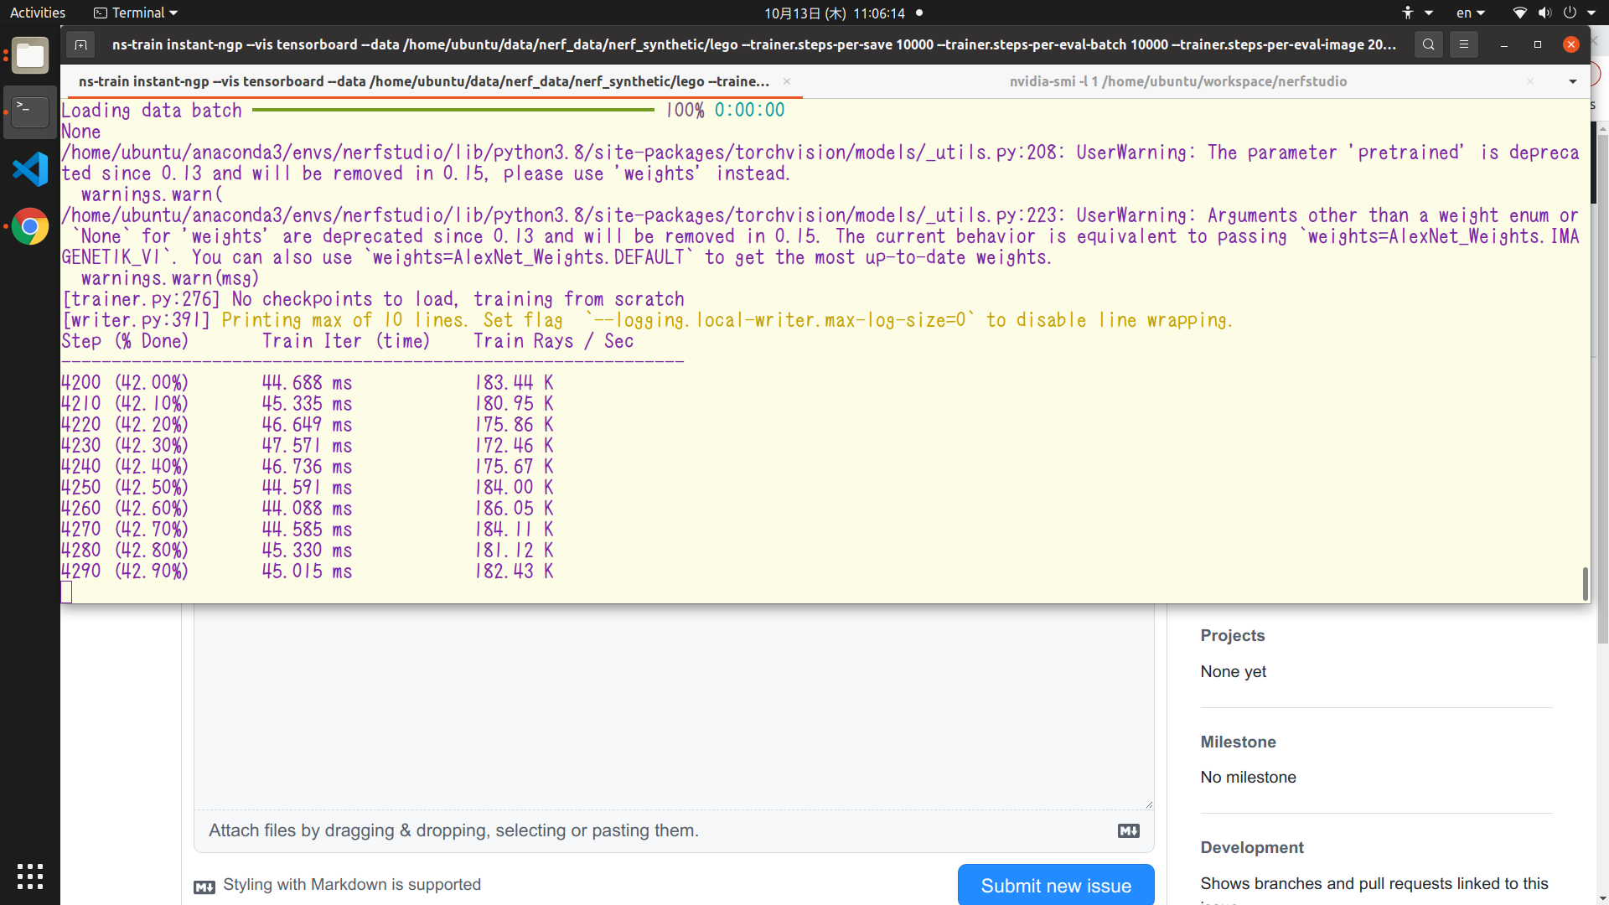The image size is (1609, 905).
Task: Click the terminal scrollbar handle
Action: coord(1584,583)
